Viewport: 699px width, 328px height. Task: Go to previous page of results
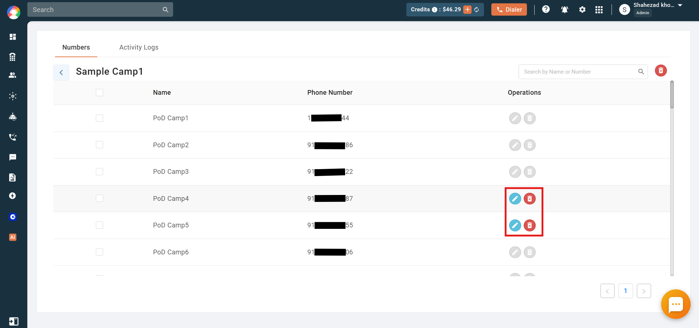608,291
